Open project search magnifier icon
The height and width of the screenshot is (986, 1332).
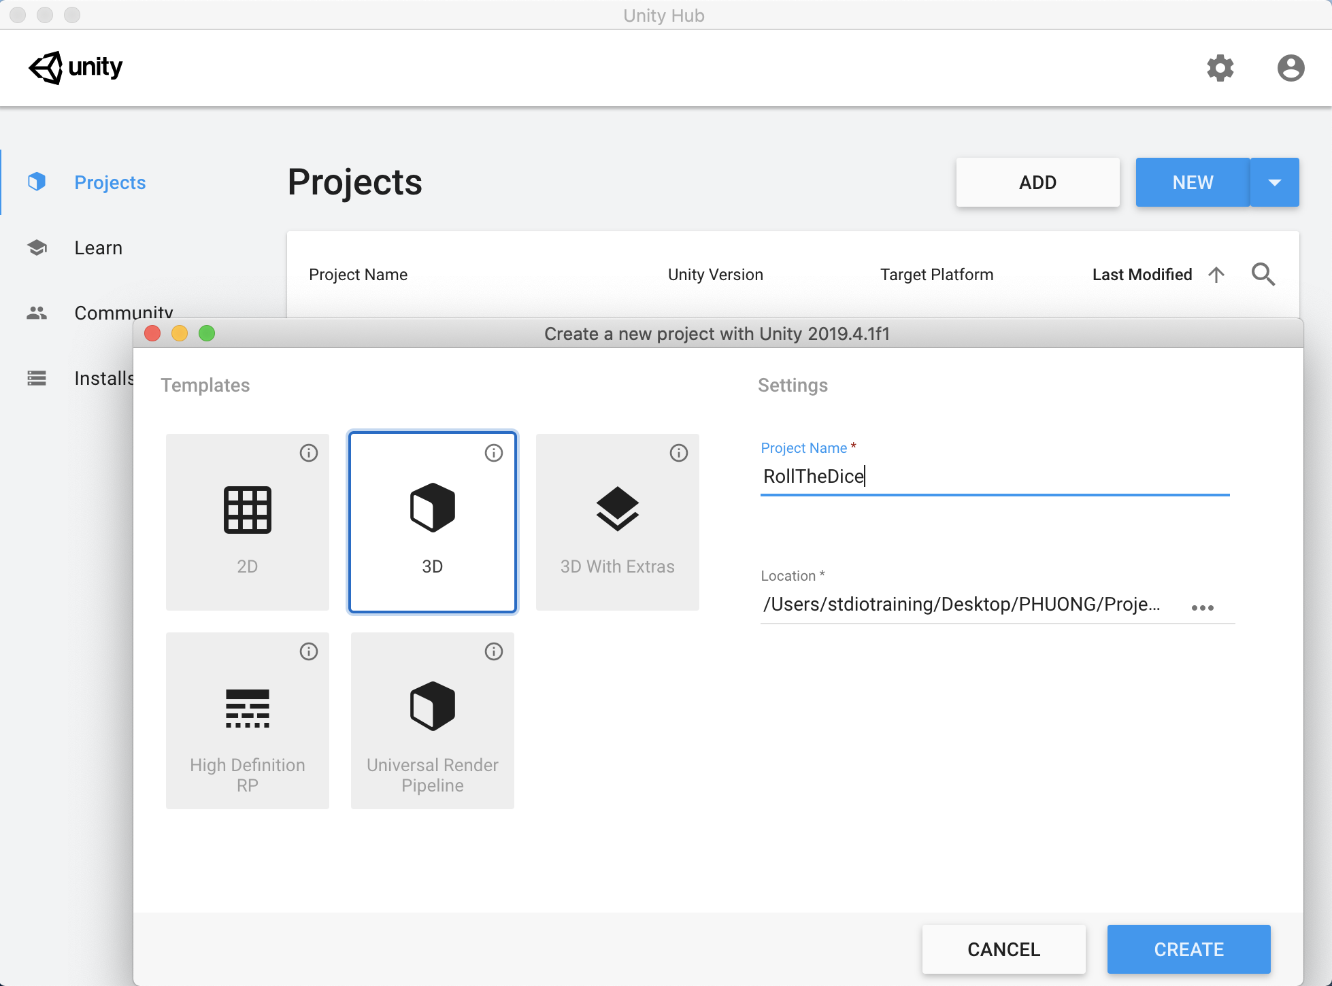coord(1263,274)
